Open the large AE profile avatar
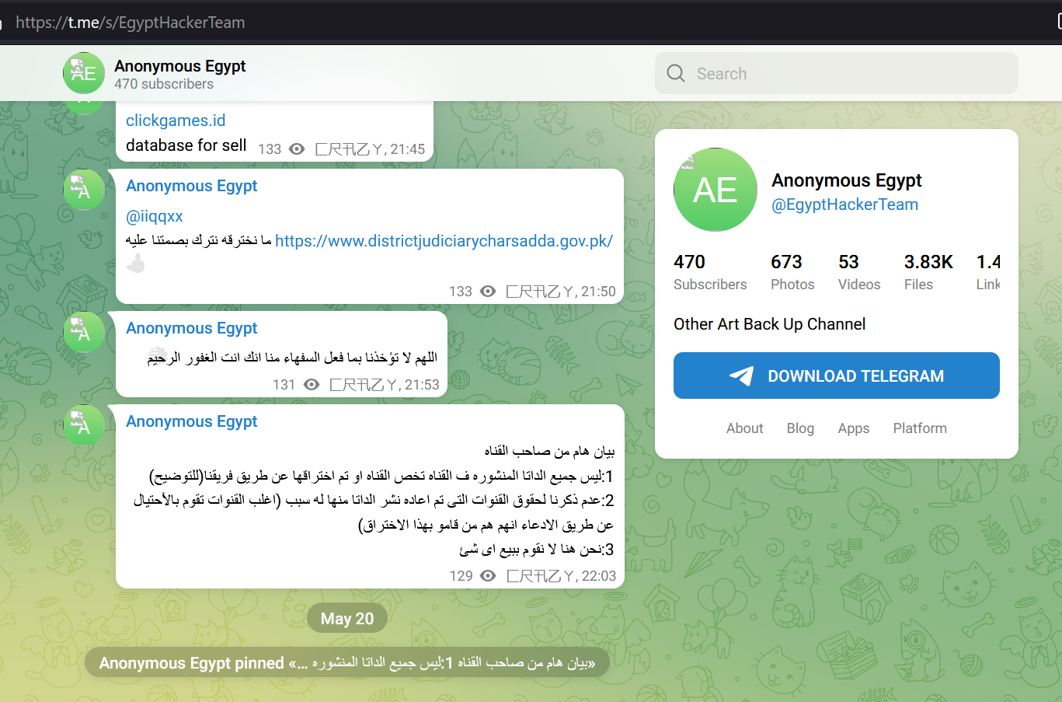This screenshot has width=1062, height=702. coord(716,190)
